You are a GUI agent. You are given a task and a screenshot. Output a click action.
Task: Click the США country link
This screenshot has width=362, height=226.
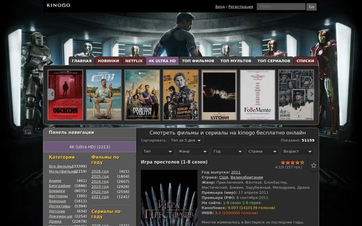(223, 177)
